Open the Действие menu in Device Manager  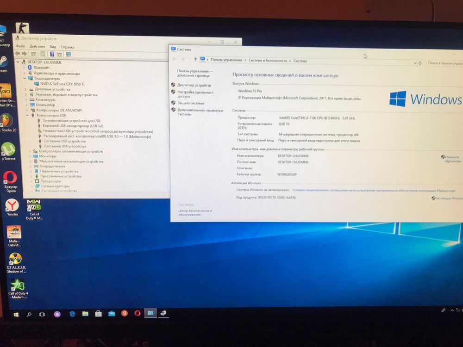[37, 46]
